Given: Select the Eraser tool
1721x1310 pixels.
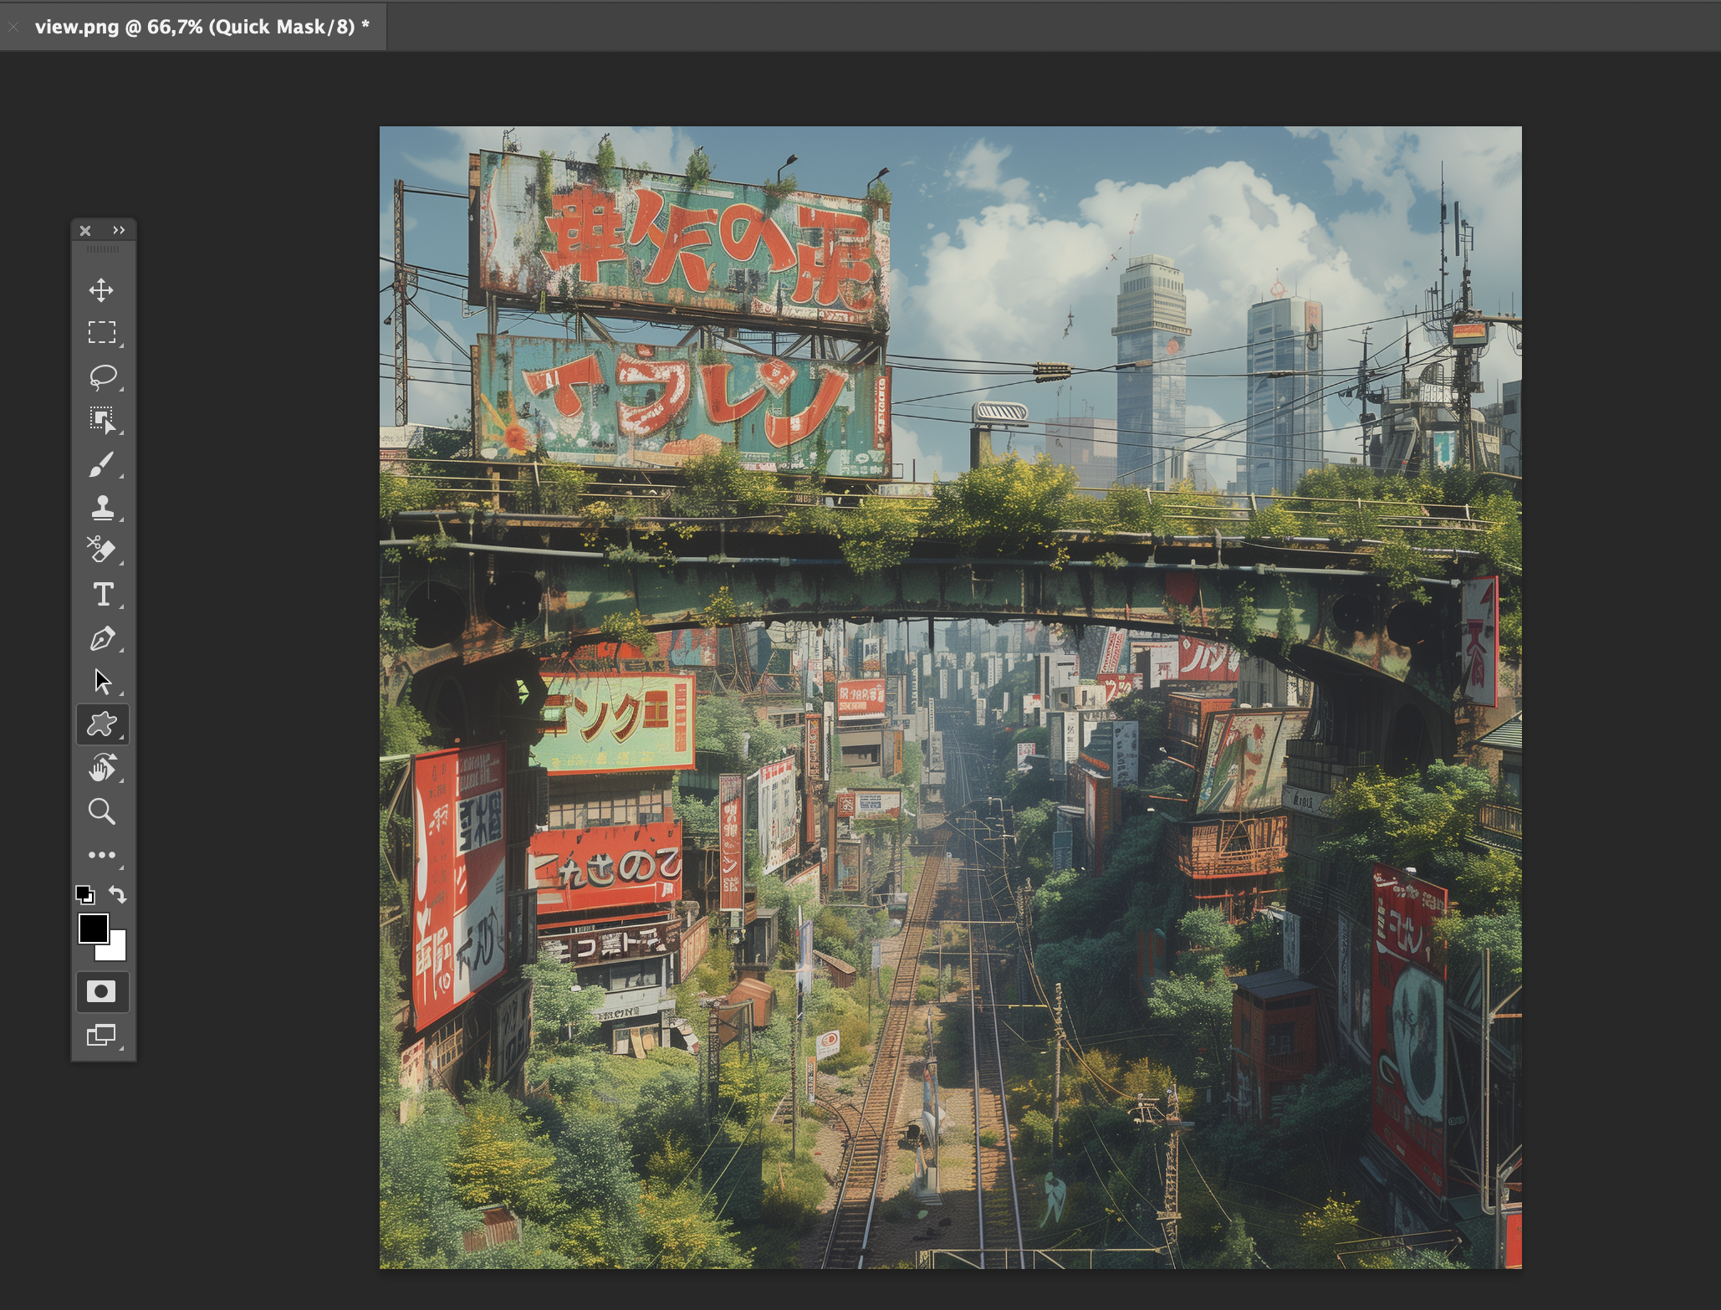Looking at the screenshot, I should (x=102, y=550).
